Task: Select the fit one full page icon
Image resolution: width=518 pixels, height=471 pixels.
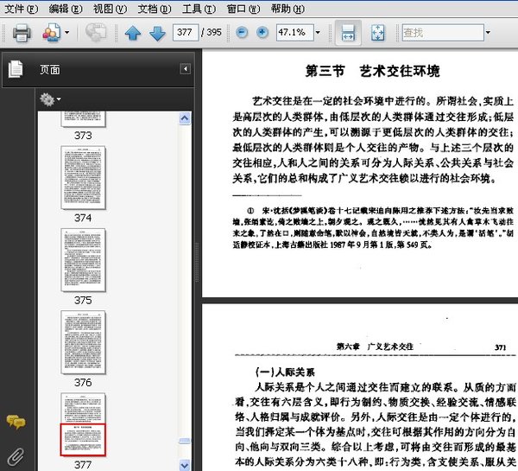Action: (x=377, y=33)
